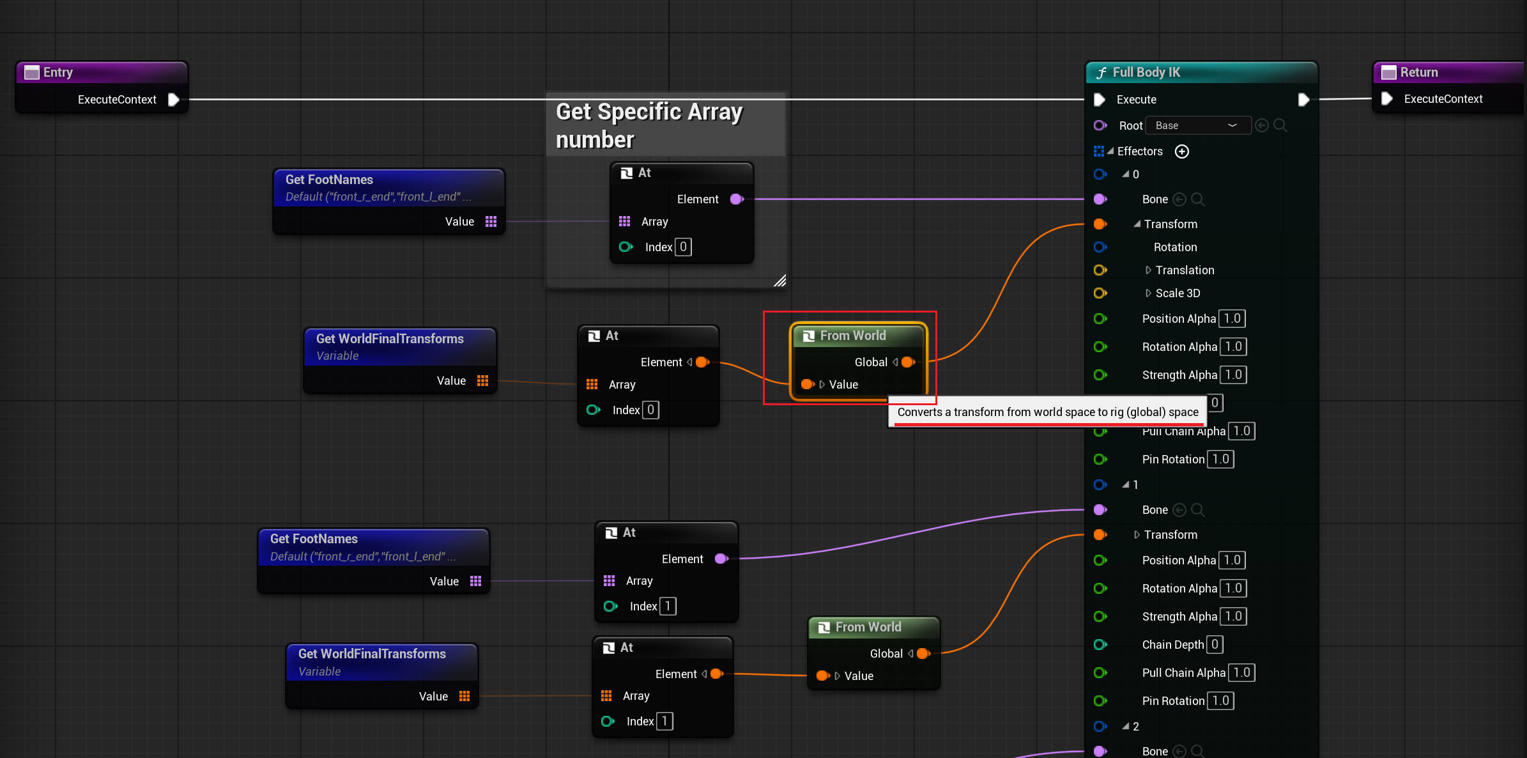Click Position Alpha value field of effector 0
Image resolution: width=1527 pixels, height=758 pixels.
point(1232,318)
